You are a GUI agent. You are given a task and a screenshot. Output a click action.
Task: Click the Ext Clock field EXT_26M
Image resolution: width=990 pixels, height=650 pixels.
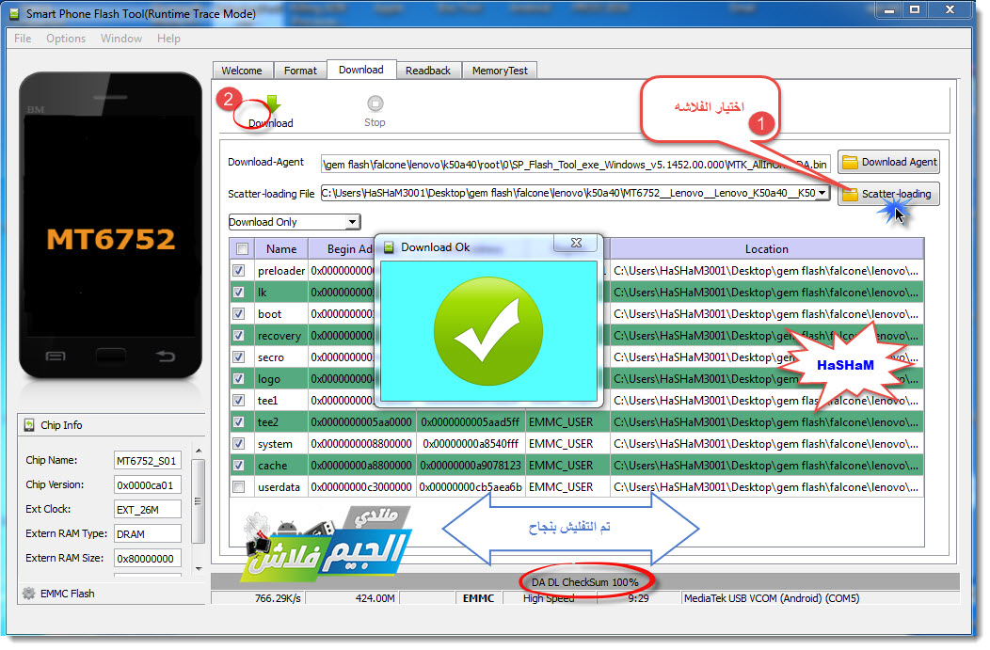coord(147,510)
